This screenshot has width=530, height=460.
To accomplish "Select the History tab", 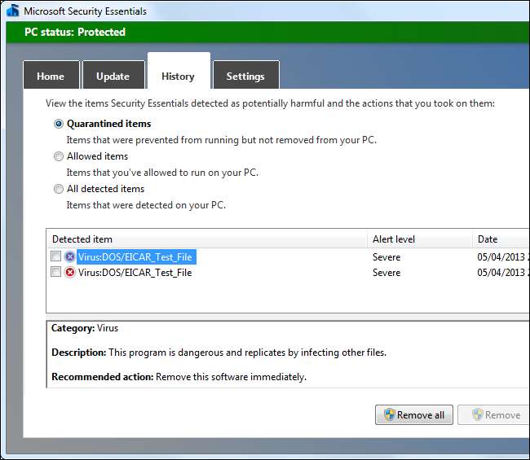I will (x=178, y=77).
